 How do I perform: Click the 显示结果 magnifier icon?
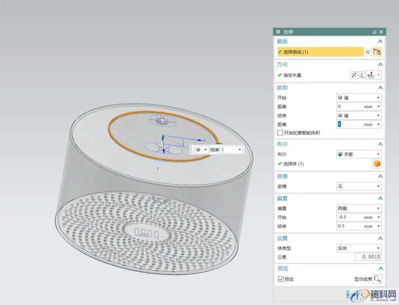(377, 279)
